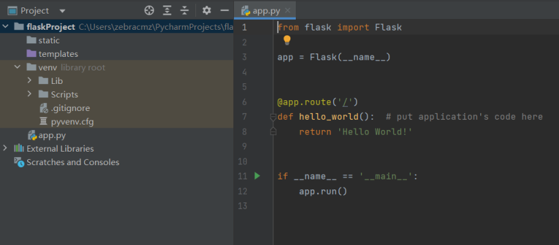
Task: Click the static folder icon
Action: (31, 40)
